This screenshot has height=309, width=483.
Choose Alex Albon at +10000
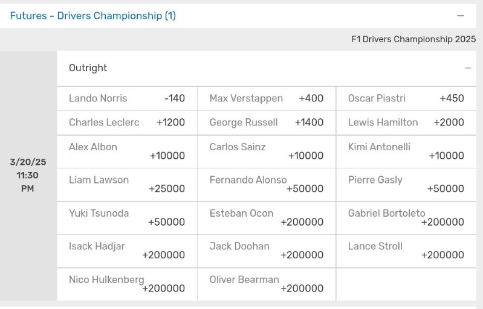[x=127, y=151]
